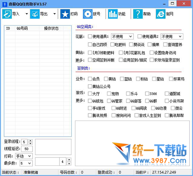Open the 打码 手动 dropdown
This screenshot has width=193, height=176.
(24, 156)
